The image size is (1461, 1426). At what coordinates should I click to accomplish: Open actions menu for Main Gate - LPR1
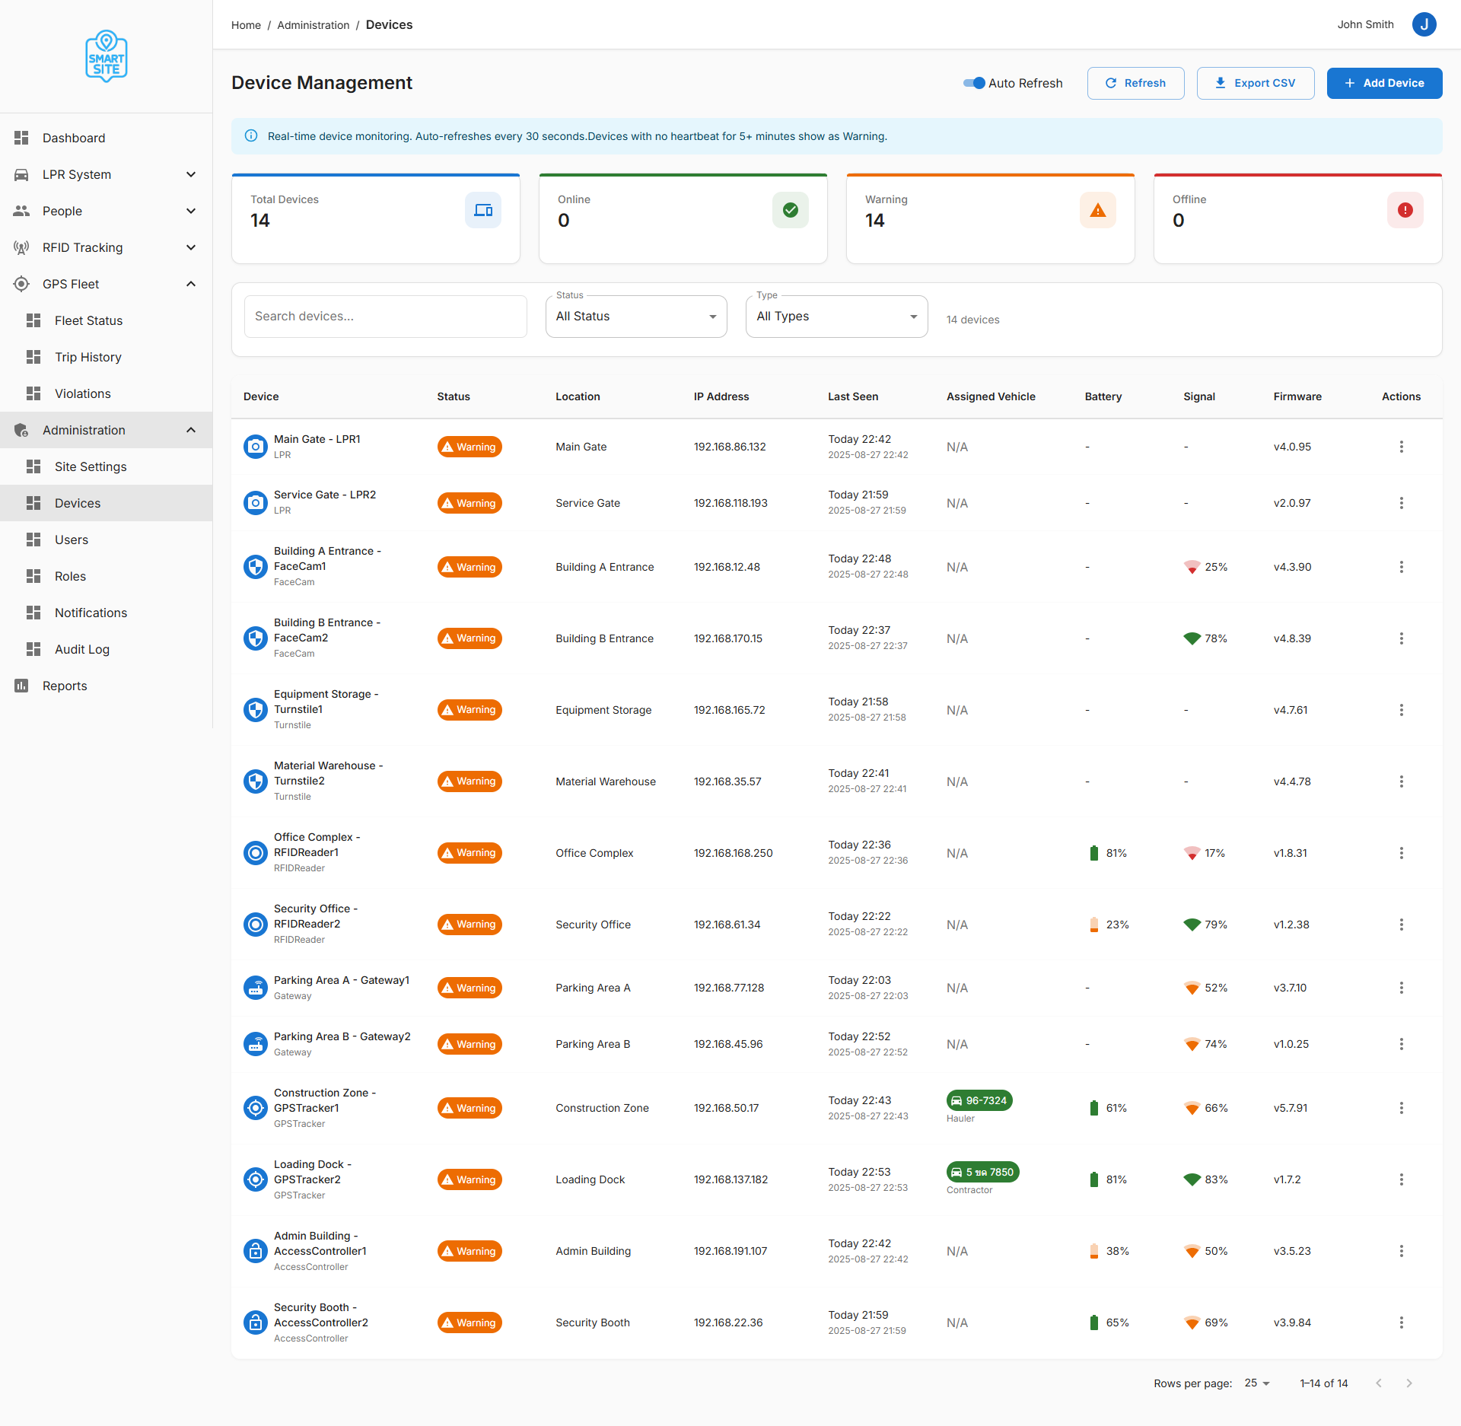[1401, 447]
